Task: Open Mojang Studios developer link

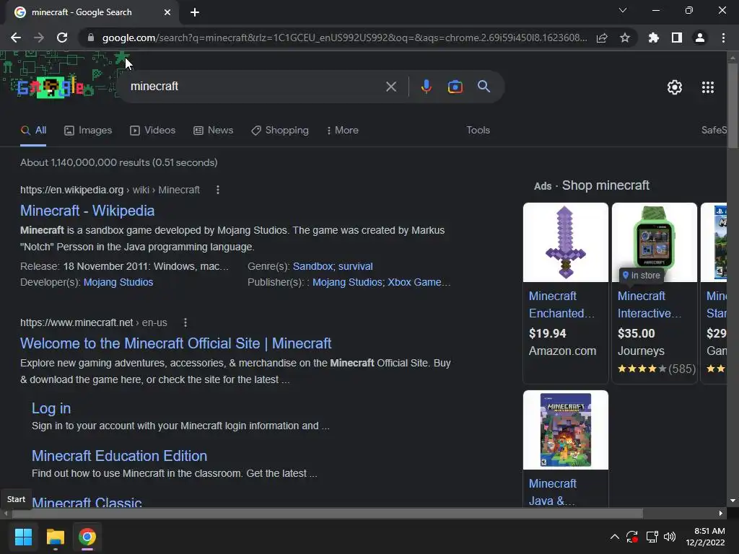Action: (x=118, y=282)
